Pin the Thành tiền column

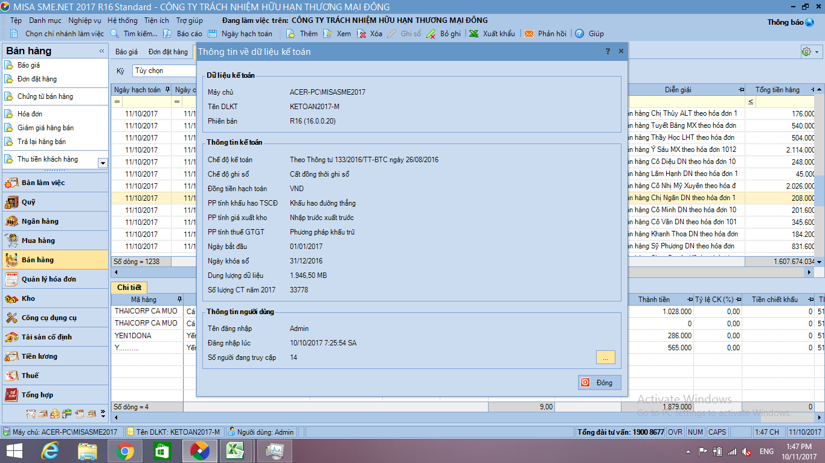[690, 300]
